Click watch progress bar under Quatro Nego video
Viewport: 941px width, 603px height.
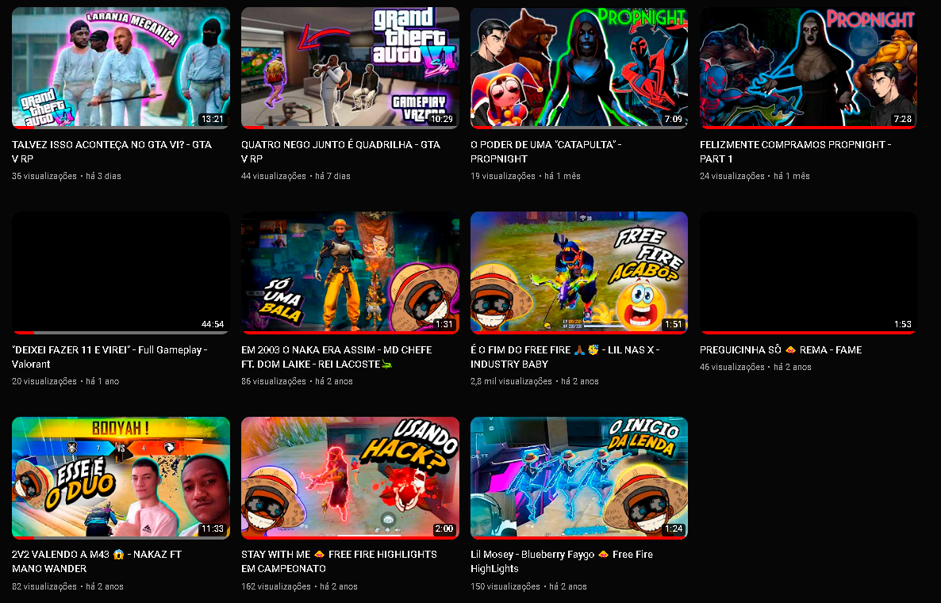tap(350, 127)
